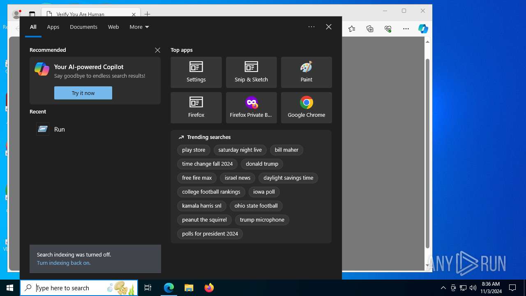Search trending 'saturday night live'
The image size is (526, 296).
[240, 150]
